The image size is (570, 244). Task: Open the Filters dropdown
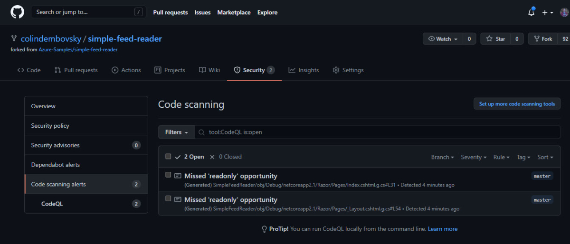tap(177, 132)
